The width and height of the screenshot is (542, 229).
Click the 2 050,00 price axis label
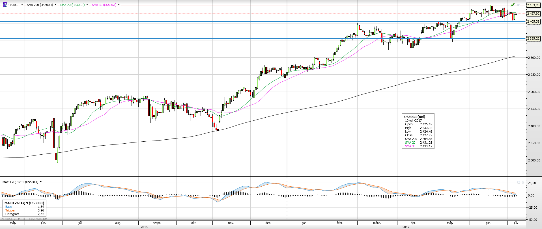point(534,143)
